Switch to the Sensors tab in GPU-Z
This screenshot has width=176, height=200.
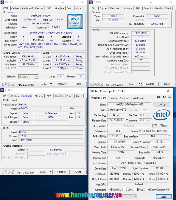pyautogui.click(x=113, y=98)
